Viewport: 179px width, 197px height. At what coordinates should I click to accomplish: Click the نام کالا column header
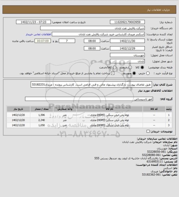pyautogui.click(x=109, y=109)
